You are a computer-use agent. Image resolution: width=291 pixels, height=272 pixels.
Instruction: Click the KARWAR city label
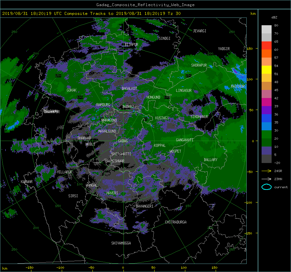[27, 182]
